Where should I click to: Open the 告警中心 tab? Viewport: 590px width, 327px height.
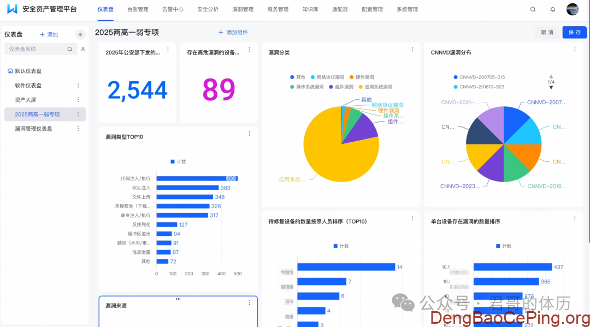coord(173,9)
